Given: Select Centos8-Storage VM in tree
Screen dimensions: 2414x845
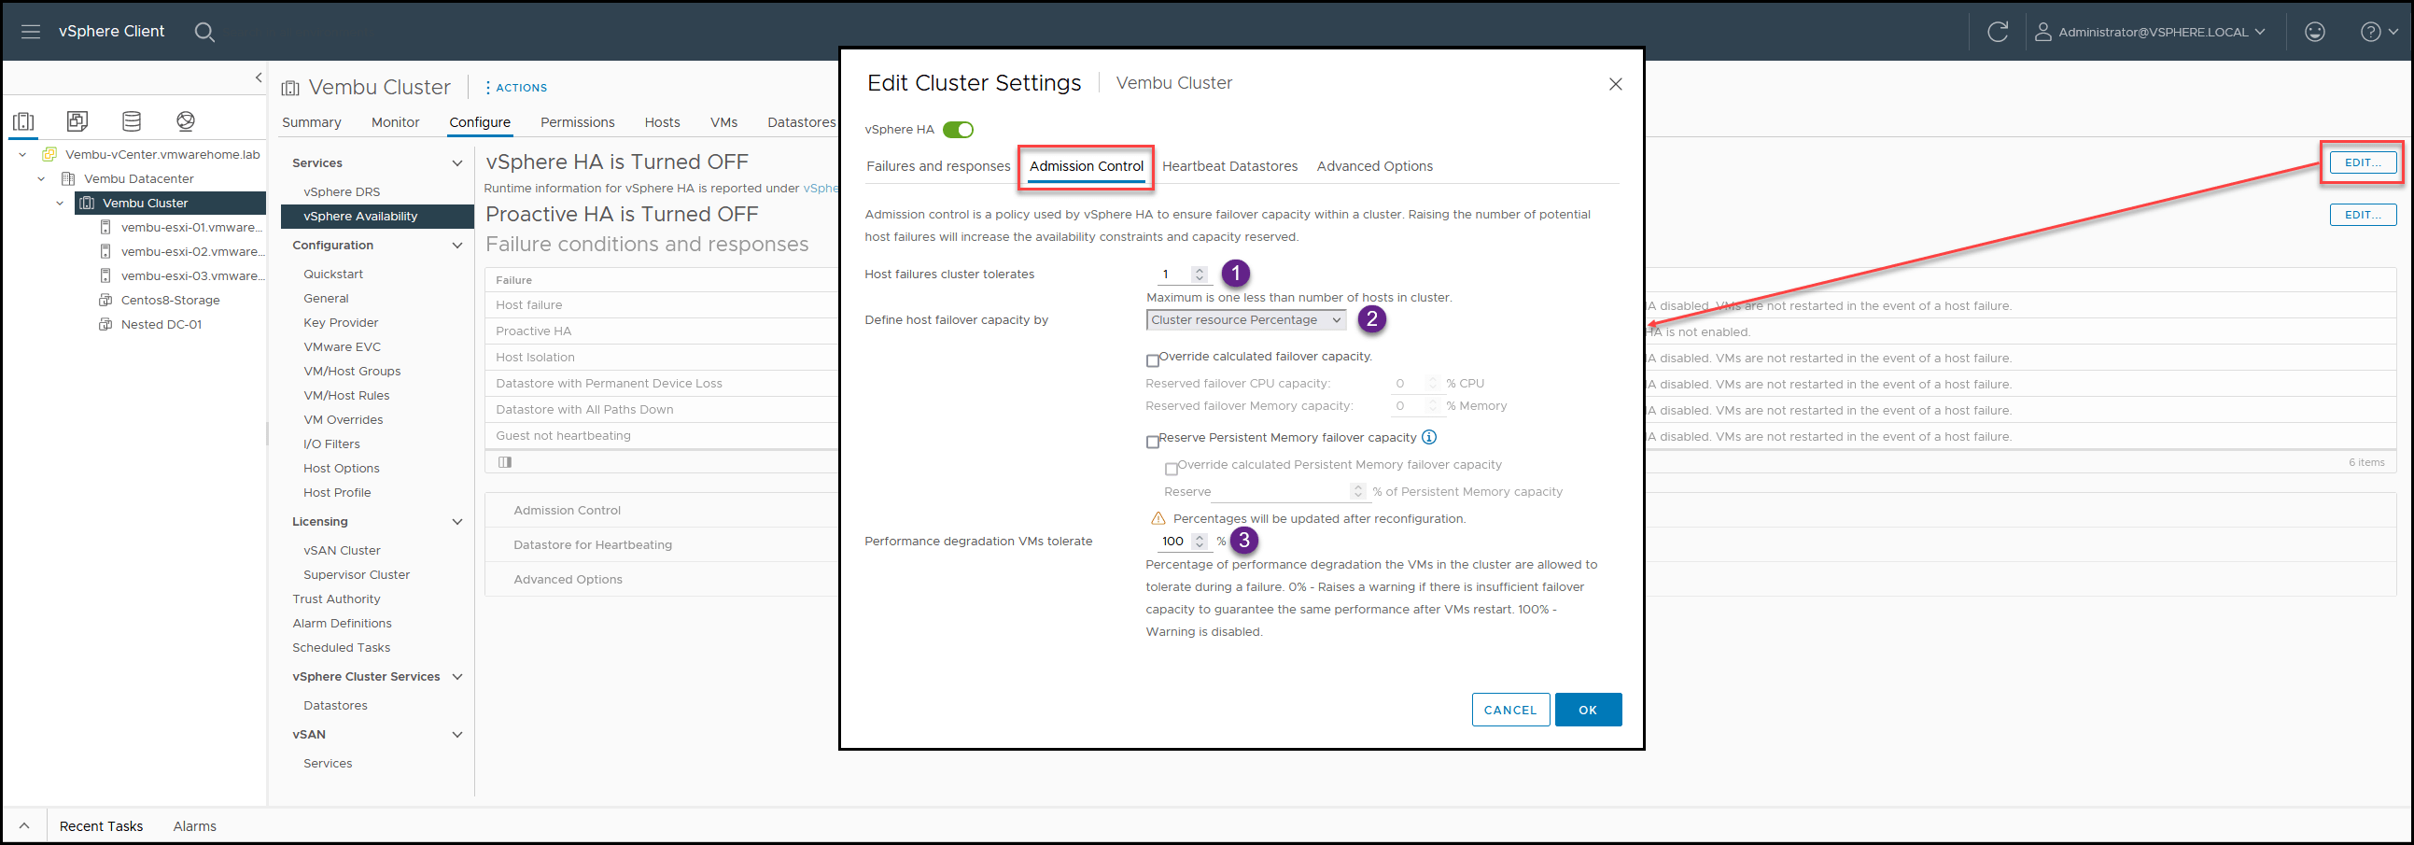Looking at the screenshot, I should [170, 301].
